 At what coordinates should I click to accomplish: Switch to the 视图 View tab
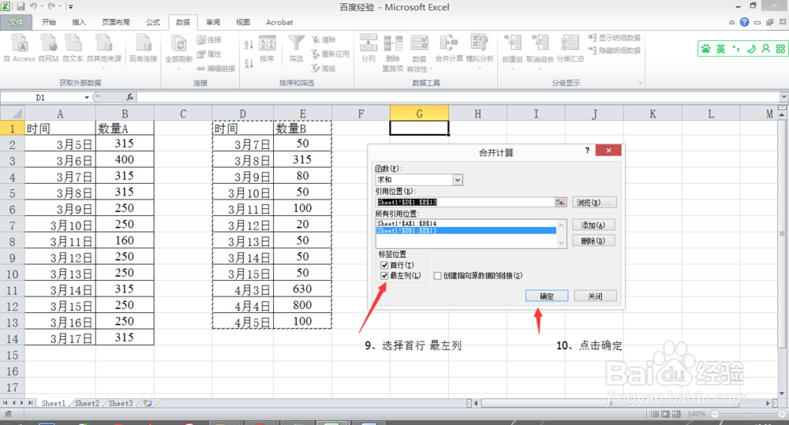click(x=243, y=22)
